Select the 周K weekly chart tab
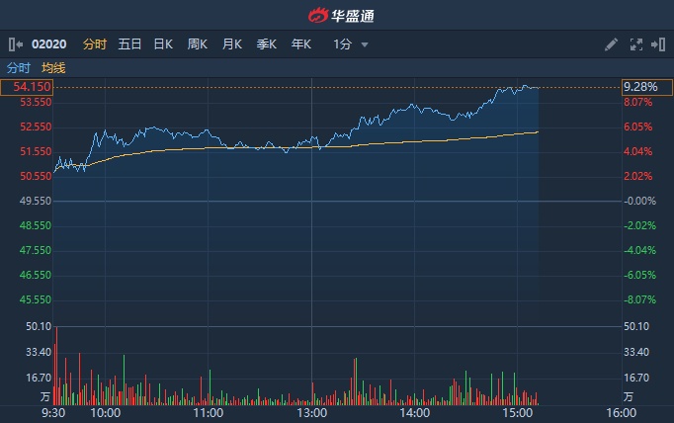674x423 pixels. [198, 44]
